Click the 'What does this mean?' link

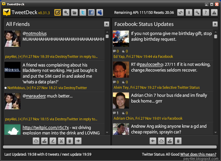198,154
